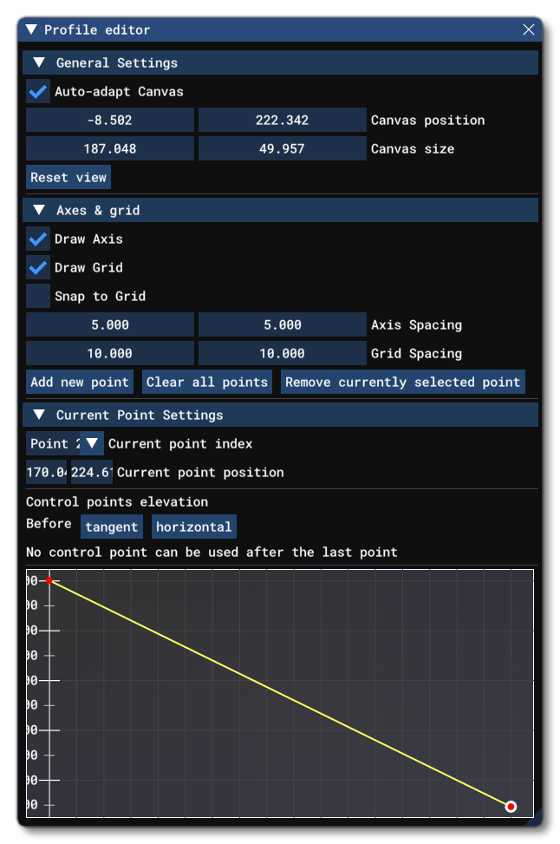This screenshot has width=560, height=844.
Task: Collapse the General Settings section
Action: [x=38, y=62]
